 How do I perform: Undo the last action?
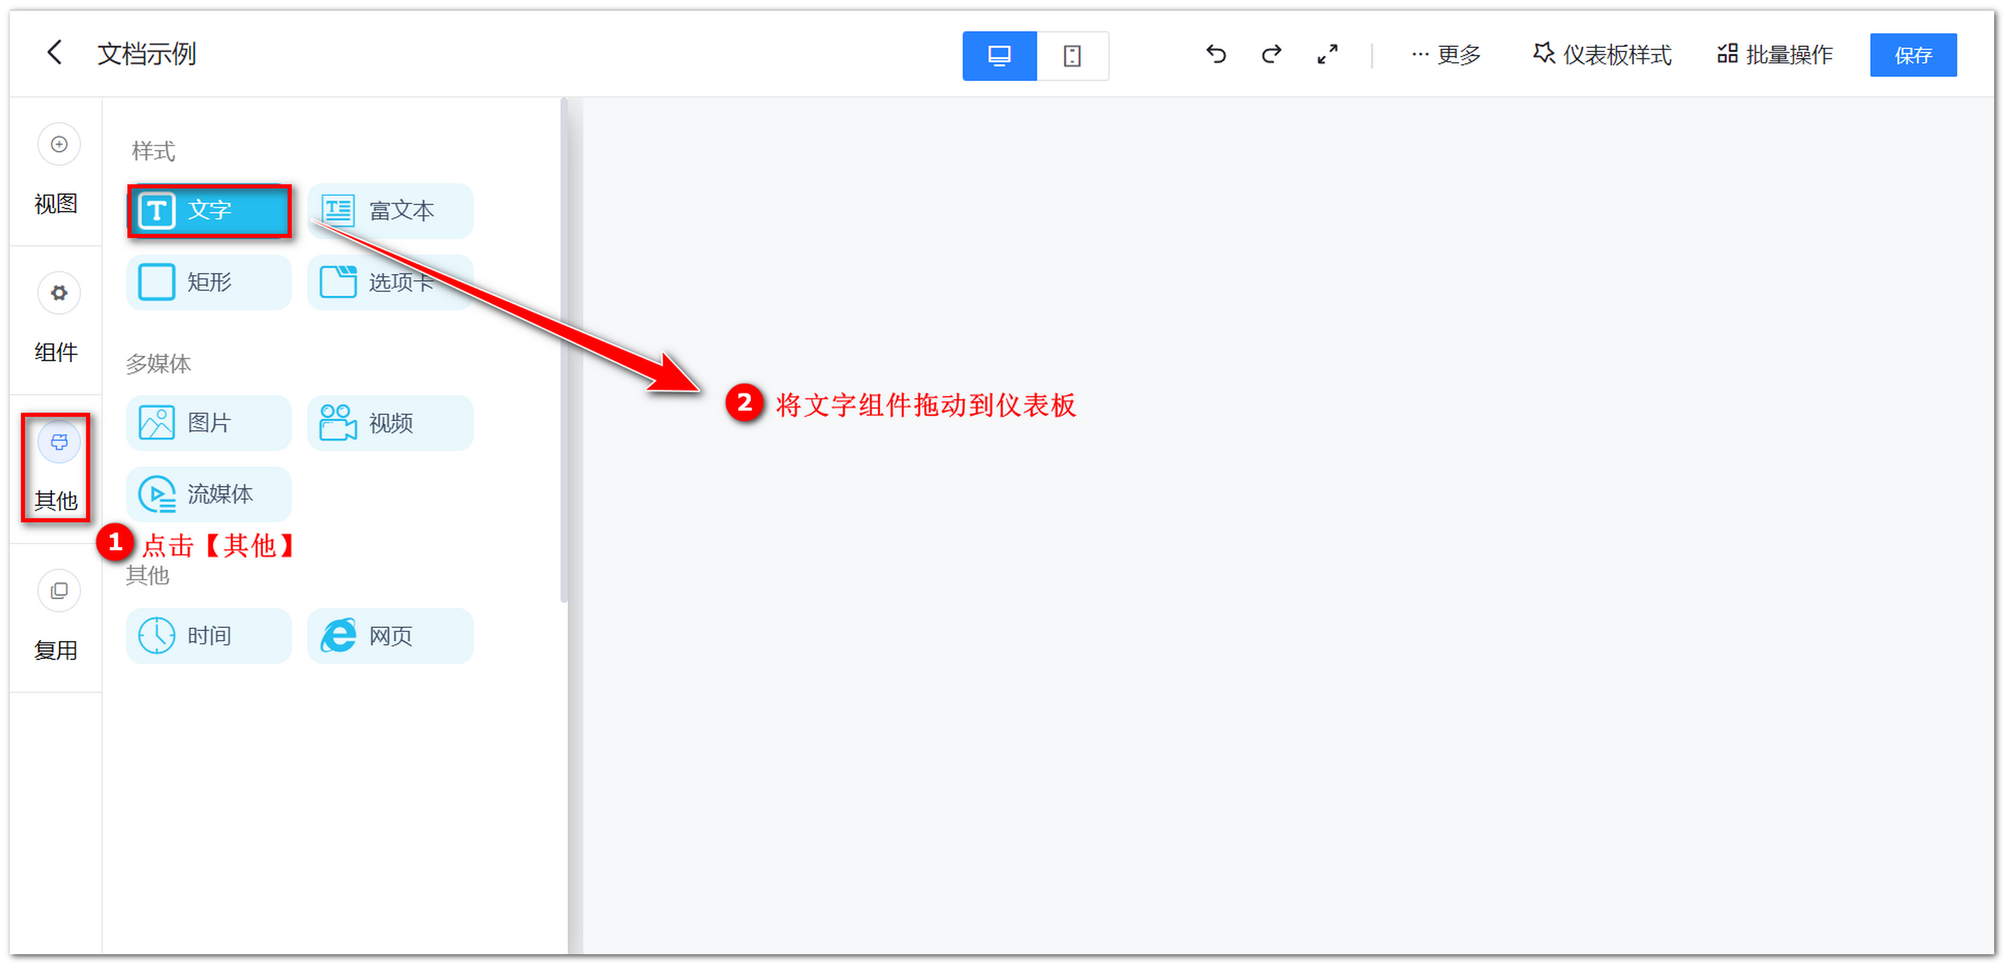pyautogui.click(x=1216, y=54)
